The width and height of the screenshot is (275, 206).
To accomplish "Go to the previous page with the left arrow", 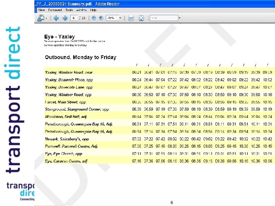I will [x=56, y=18].
